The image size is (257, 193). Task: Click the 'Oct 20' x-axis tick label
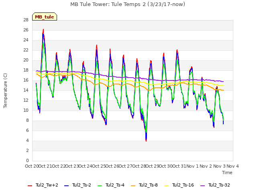[x=32, y=166]
